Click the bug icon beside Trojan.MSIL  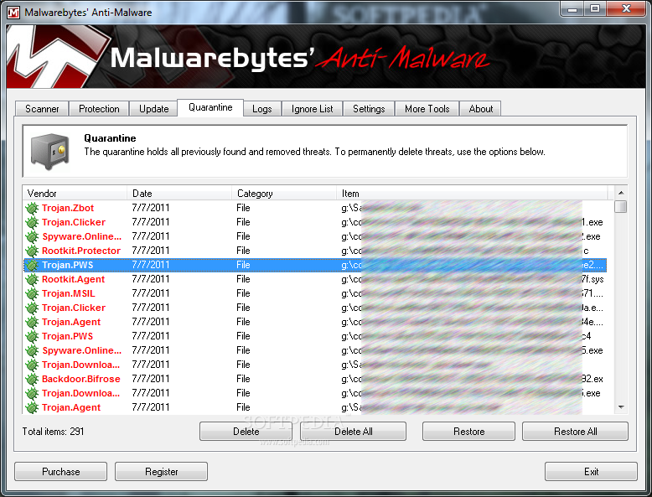(x=32, y=293)
